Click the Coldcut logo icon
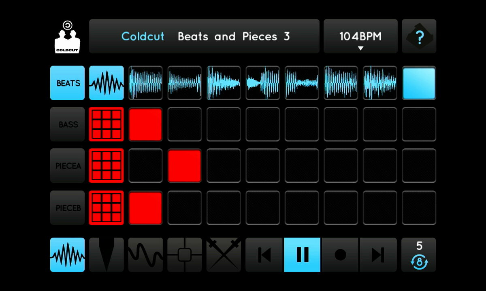Screen dimensions: 486x291 click(67, 37)
